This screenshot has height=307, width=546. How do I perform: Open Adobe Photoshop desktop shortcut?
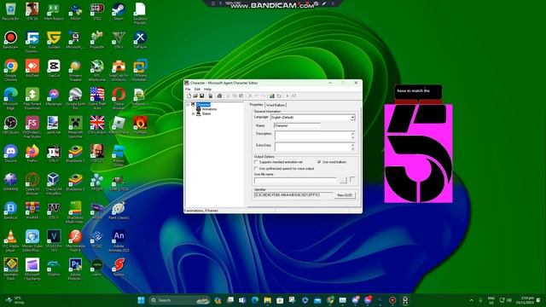(75, 269)
